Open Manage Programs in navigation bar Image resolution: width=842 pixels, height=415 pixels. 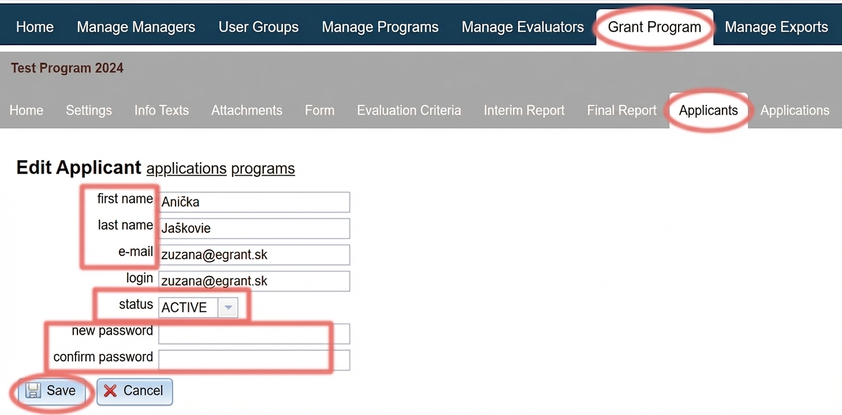click(x=380, y=27)
